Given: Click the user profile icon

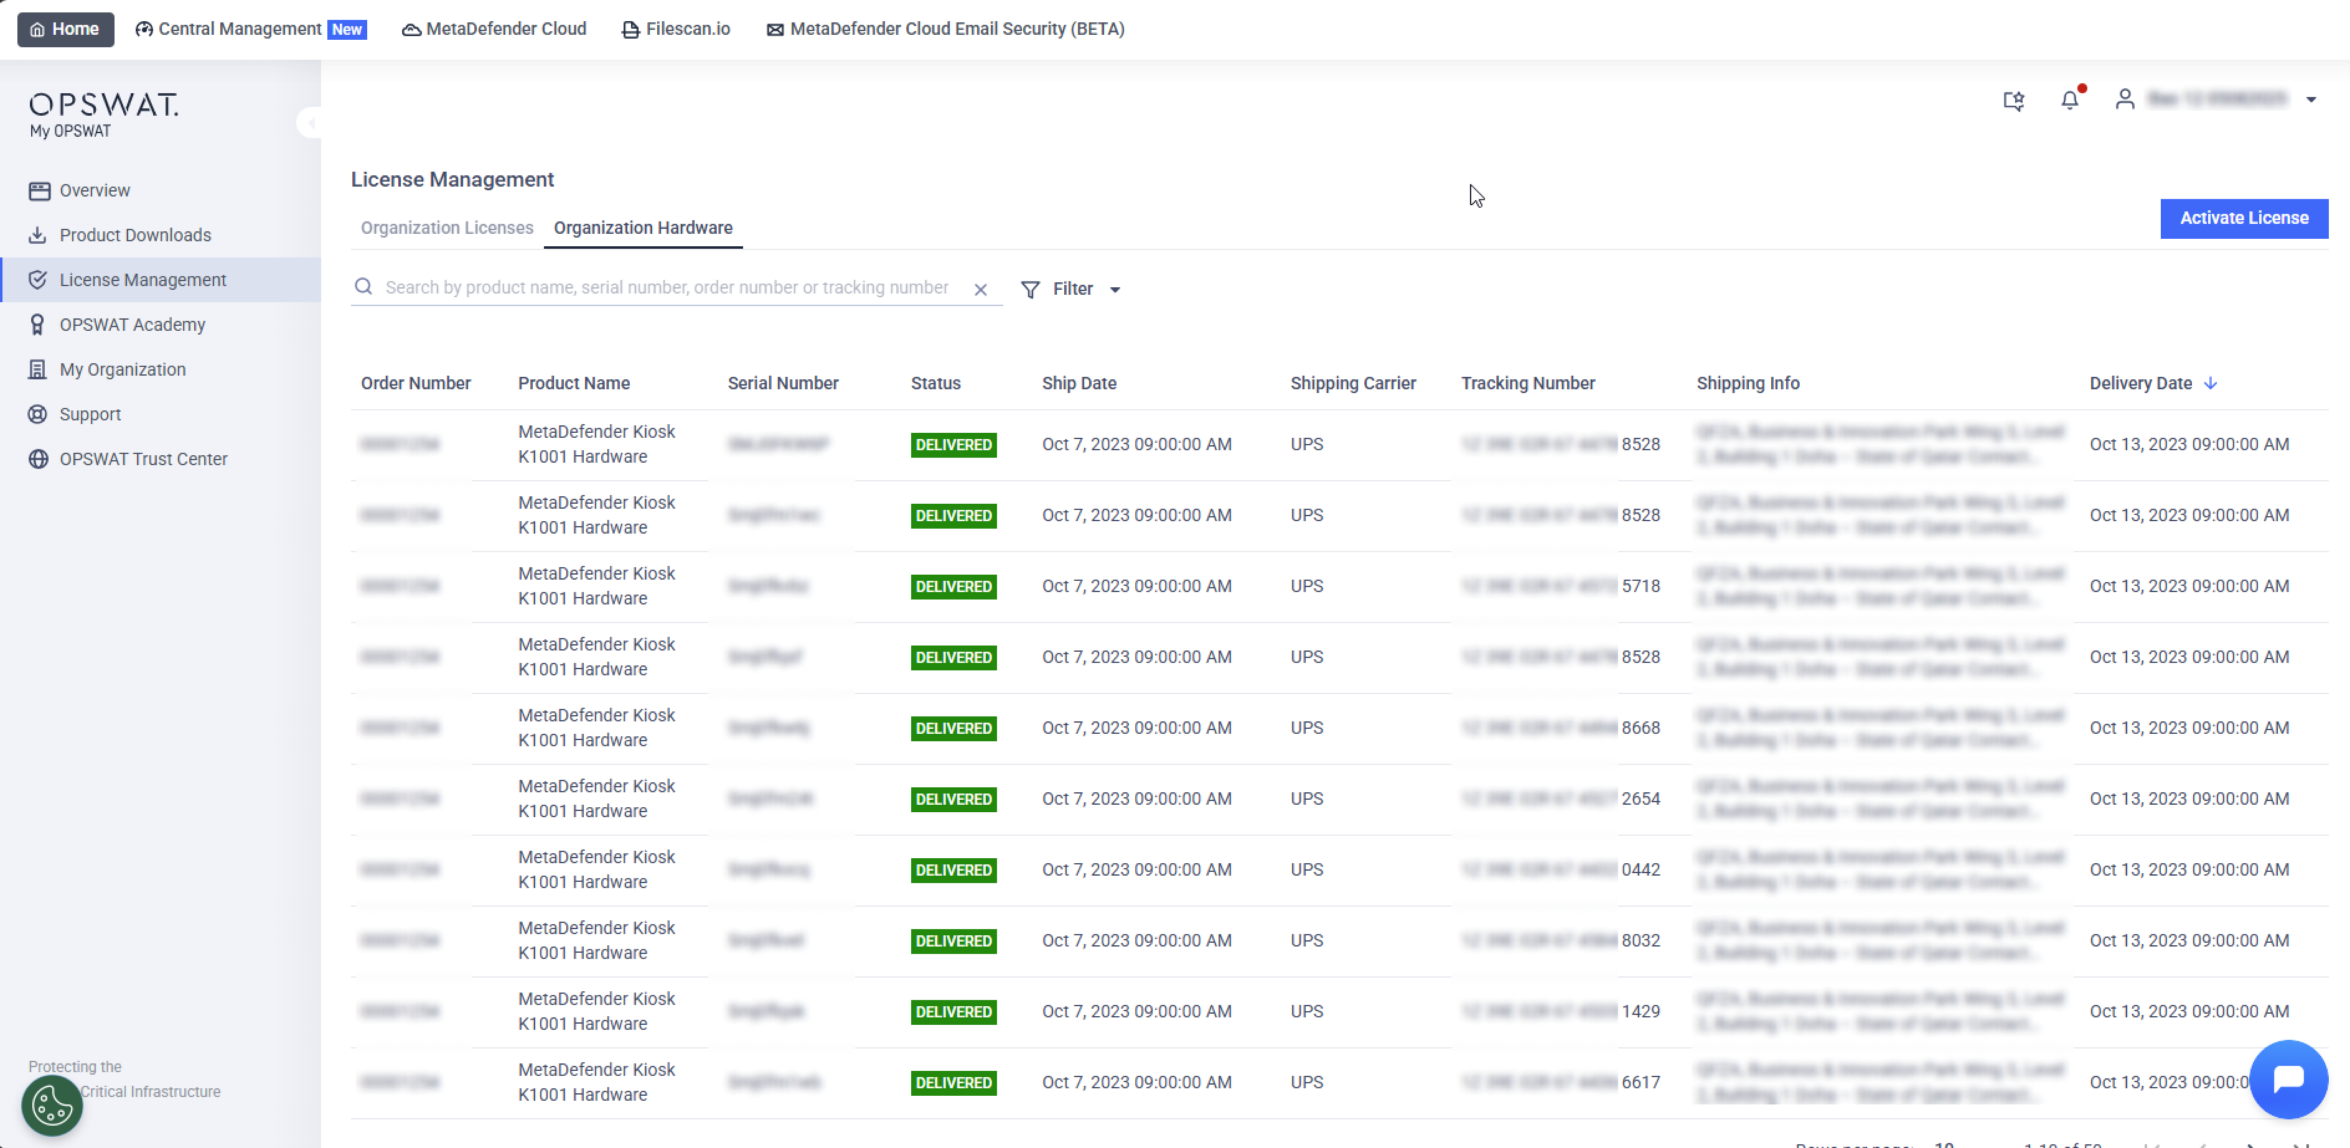Looking at the screenshot, I should pos(2125,98).
